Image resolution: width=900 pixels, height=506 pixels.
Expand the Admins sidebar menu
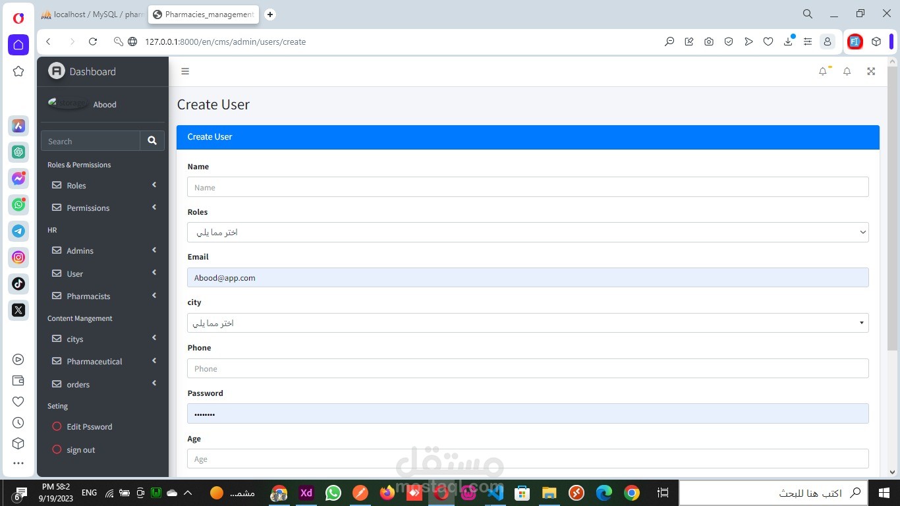click(x=102, y=250)
